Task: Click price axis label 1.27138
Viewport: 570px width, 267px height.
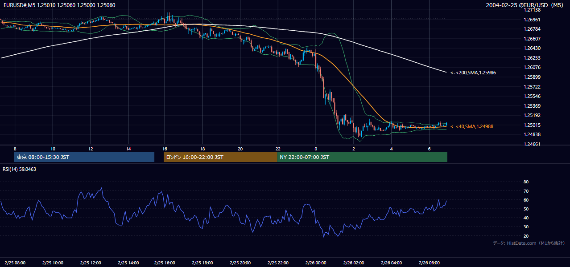Action: coord(533,10)
